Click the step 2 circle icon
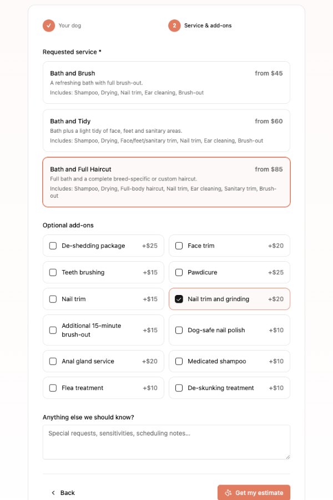 pos(174,26)
